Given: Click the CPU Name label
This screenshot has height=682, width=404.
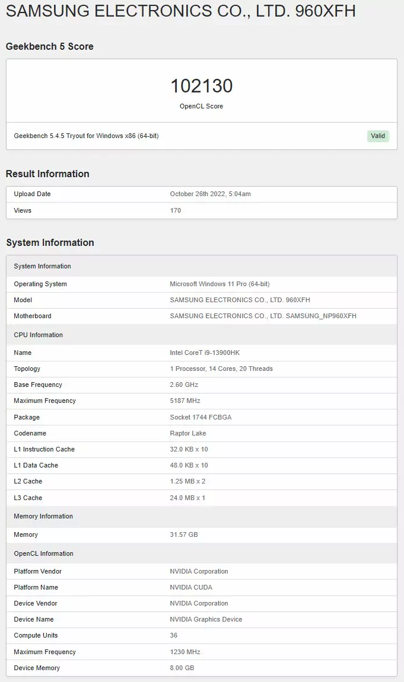Looking at the screenshot, I should 23,353.
